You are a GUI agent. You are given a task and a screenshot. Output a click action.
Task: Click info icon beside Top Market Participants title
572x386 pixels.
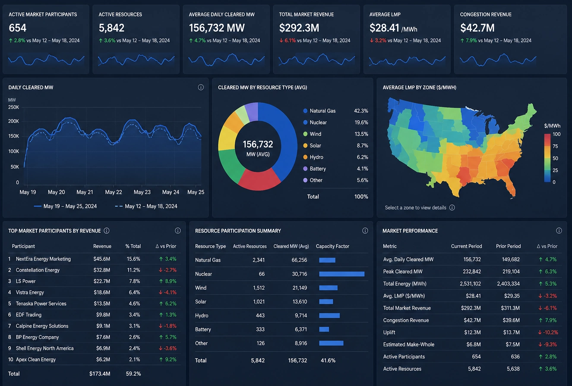point(107,231)
